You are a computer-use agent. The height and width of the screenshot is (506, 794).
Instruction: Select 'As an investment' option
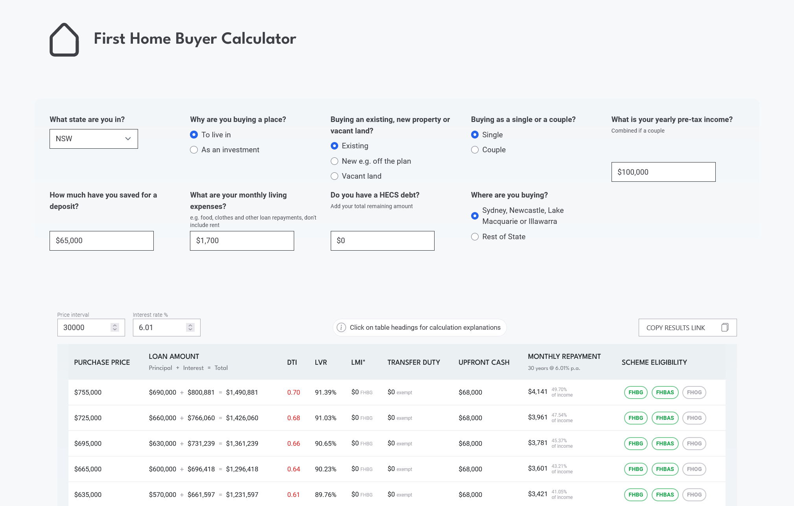(194, 150)
